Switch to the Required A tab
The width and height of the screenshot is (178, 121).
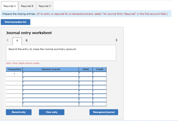[x=10, y=6]
